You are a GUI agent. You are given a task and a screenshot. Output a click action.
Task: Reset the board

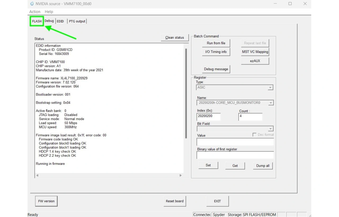pos(175,201)
